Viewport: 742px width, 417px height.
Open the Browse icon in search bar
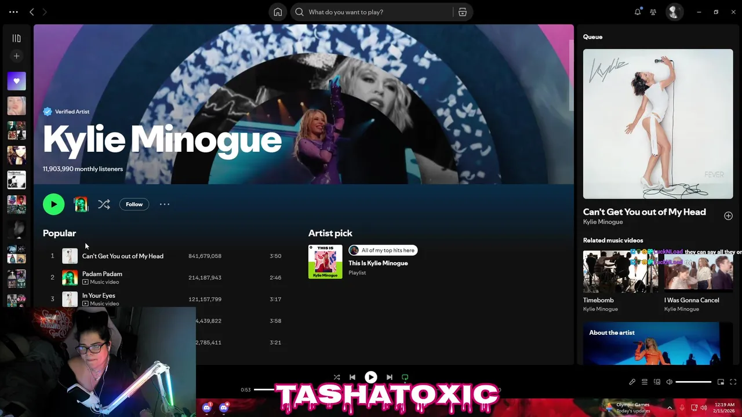tap(463, 12)
